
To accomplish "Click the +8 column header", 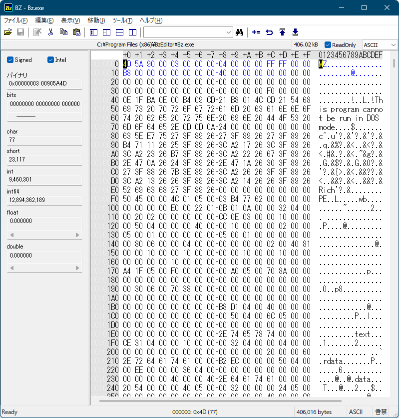I will click(223, 55).
